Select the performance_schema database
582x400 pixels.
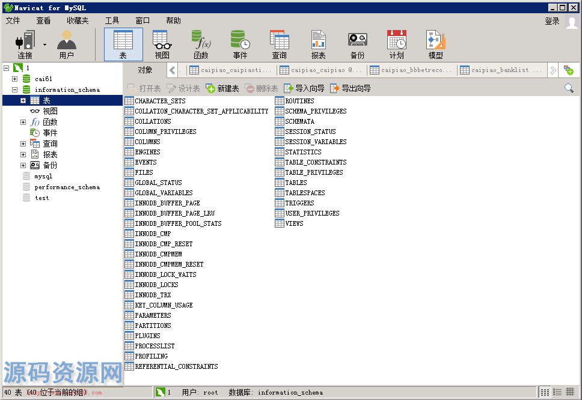(x=67, y=187)
